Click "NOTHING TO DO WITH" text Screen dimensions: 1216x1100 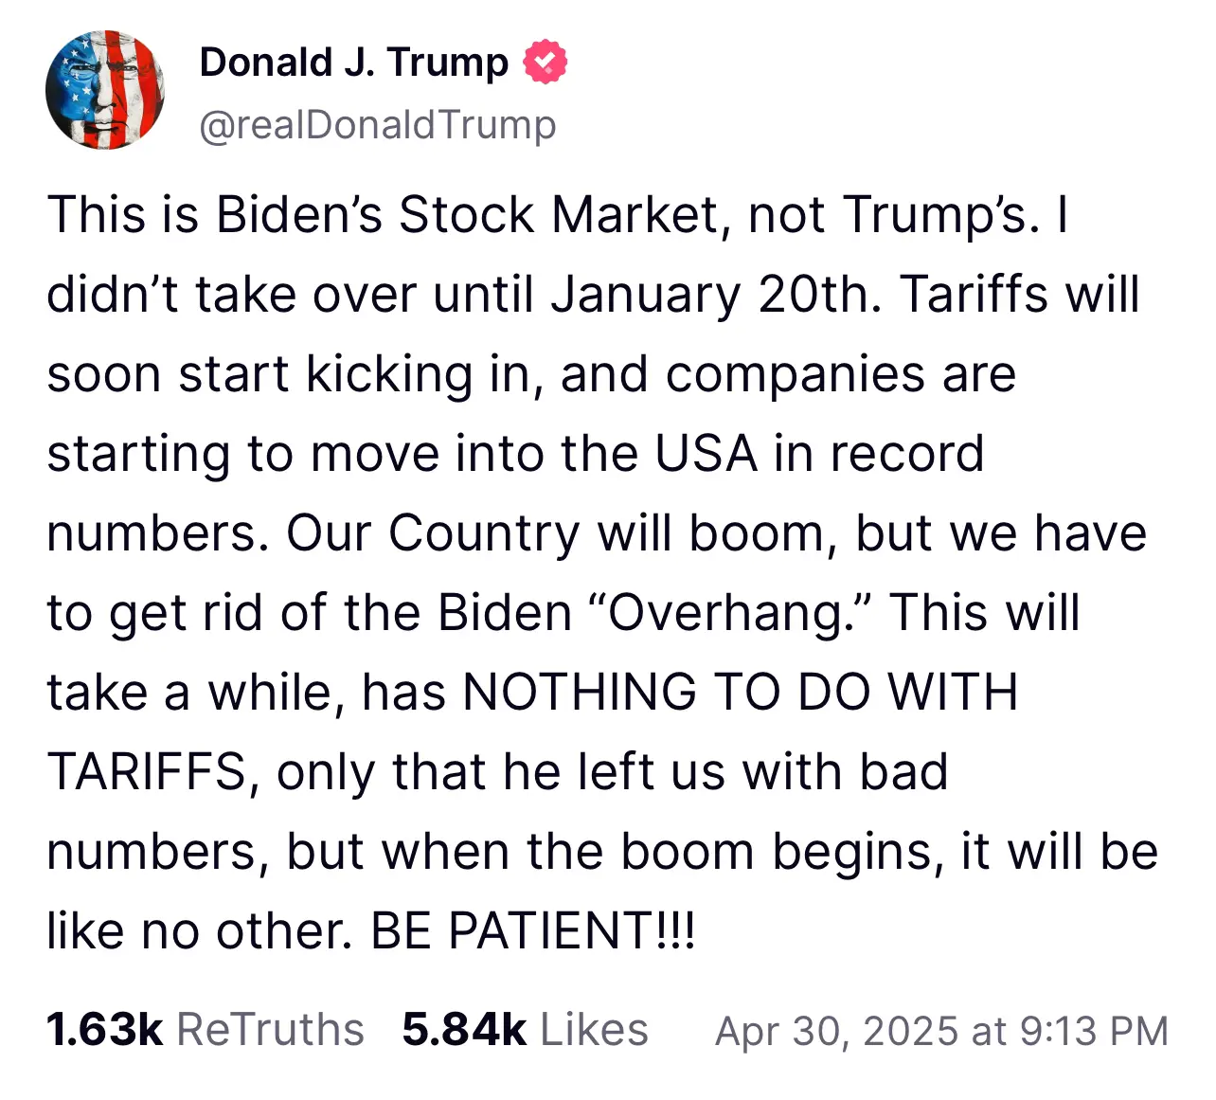coord(740,692)
